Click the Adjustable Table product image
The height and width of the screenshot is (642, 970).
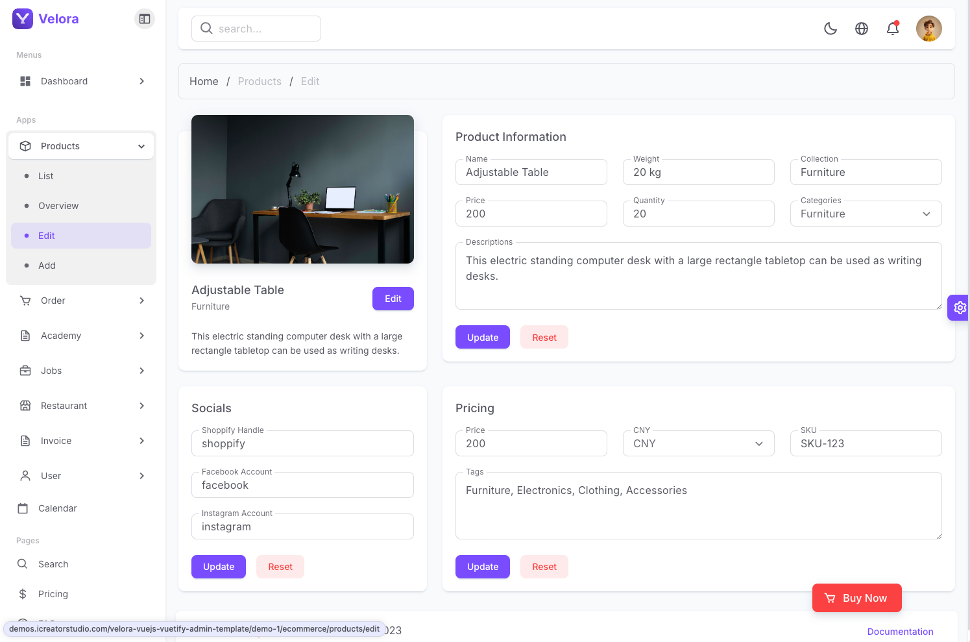click(x=302, y=189)
